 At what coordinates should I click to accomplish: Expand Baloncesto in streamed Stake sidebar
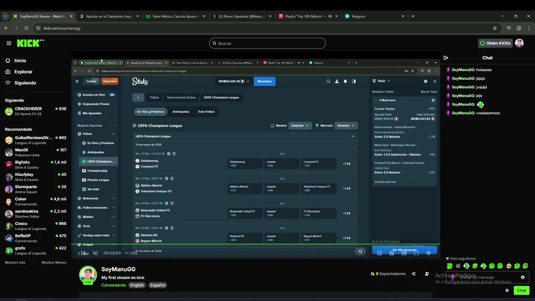96,199
